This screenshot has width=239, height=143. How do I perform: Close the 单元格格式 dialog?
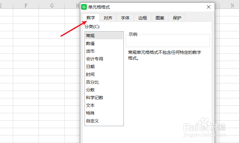209,7
